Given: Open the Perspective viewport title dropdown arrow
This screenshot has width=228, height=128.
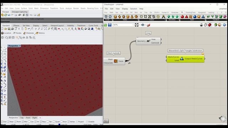Looking at the screenshot, I should click(20, 46).
